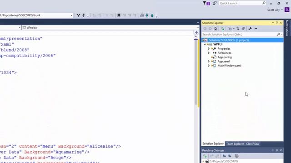The image size is (291, 163).
Task: Close the Pending Changes panel
Action: pyautogui.click(x=281, y=150)
